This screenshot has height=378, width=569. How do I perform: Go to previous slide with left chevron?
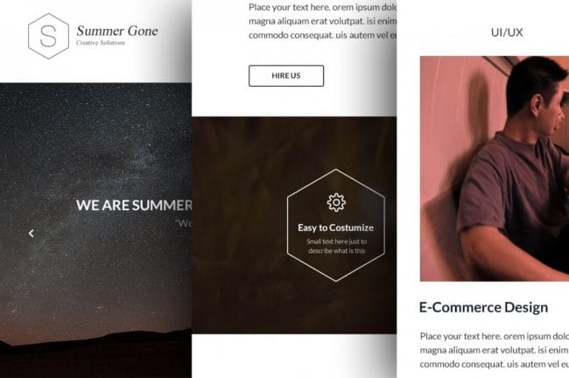32,234
